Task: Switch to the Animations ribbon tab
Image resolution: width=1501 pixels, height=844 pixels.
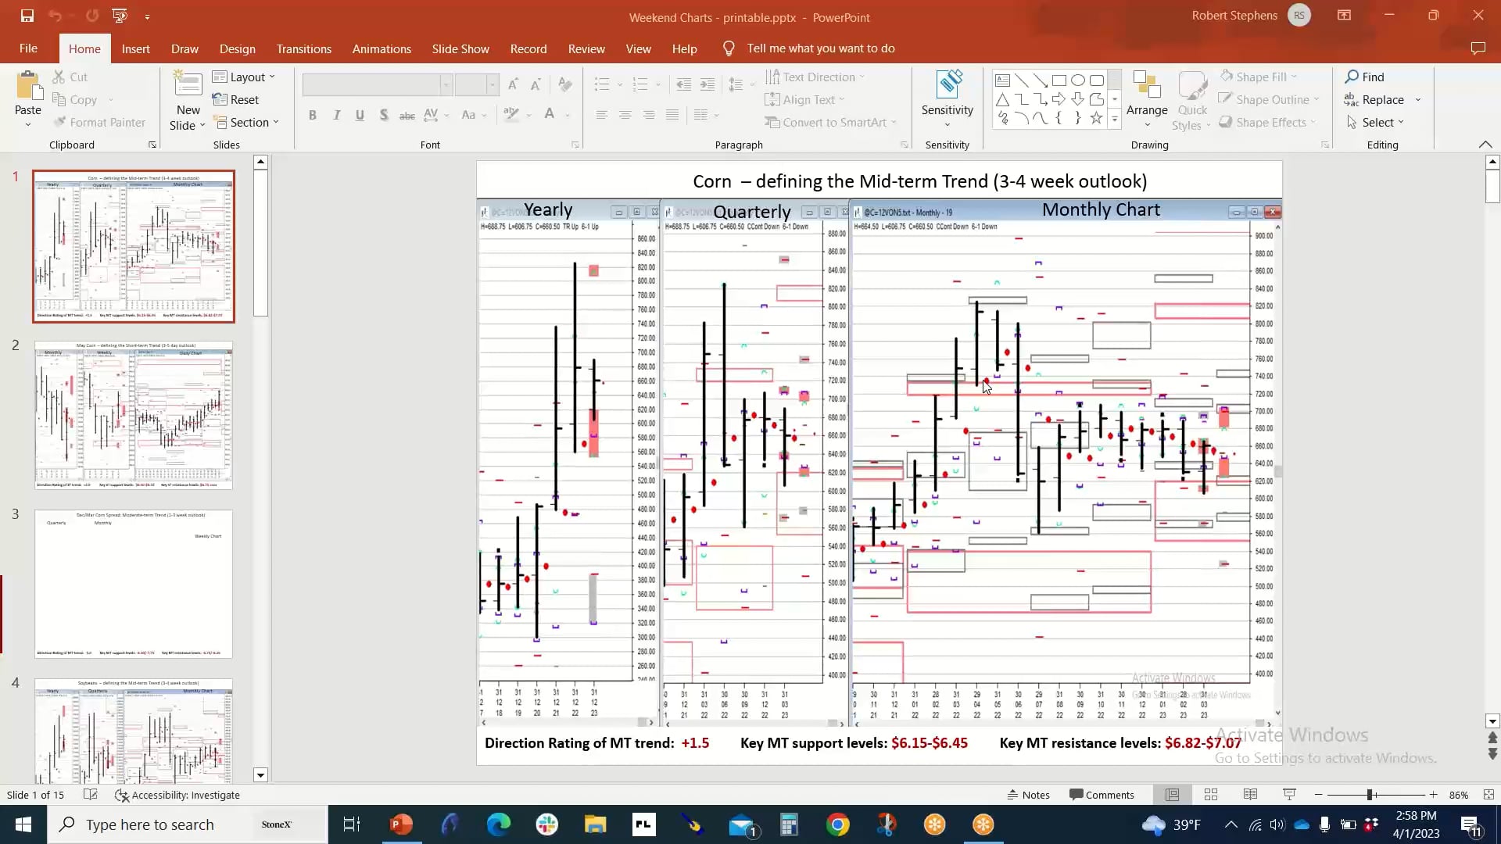Action: 382,48
